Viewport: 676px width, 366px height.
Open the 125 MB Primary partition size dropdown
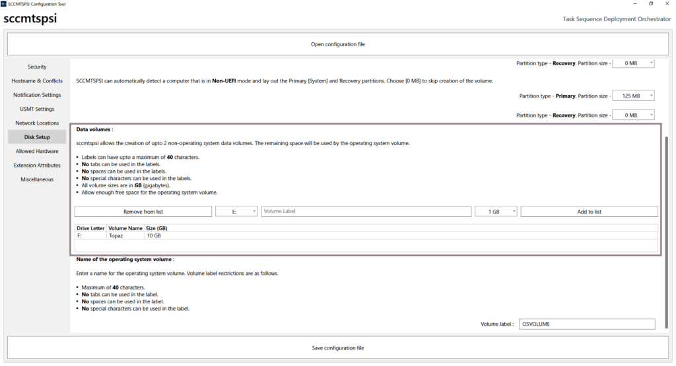(x=634, y=96)
